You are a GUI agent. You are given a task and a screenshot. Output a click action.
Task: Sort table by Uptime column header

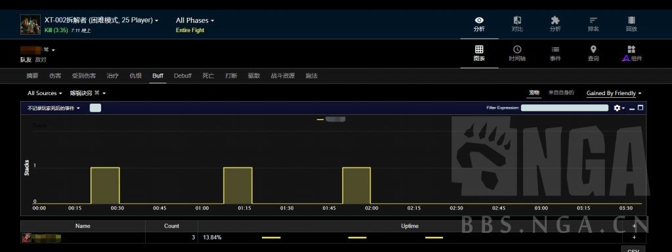pyautogui.click(x=409, y=226)
